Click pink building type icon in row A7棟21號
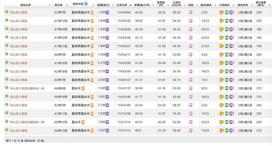The image size is (272, 146). 191,46
